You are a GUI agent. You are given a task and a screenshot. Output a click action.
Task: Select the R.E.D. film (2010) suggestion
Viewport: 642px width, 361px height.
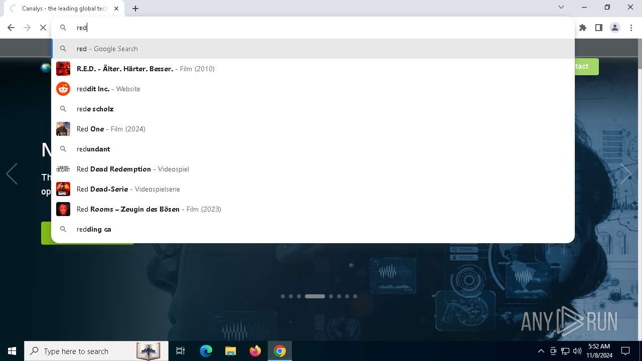(313, 69)
